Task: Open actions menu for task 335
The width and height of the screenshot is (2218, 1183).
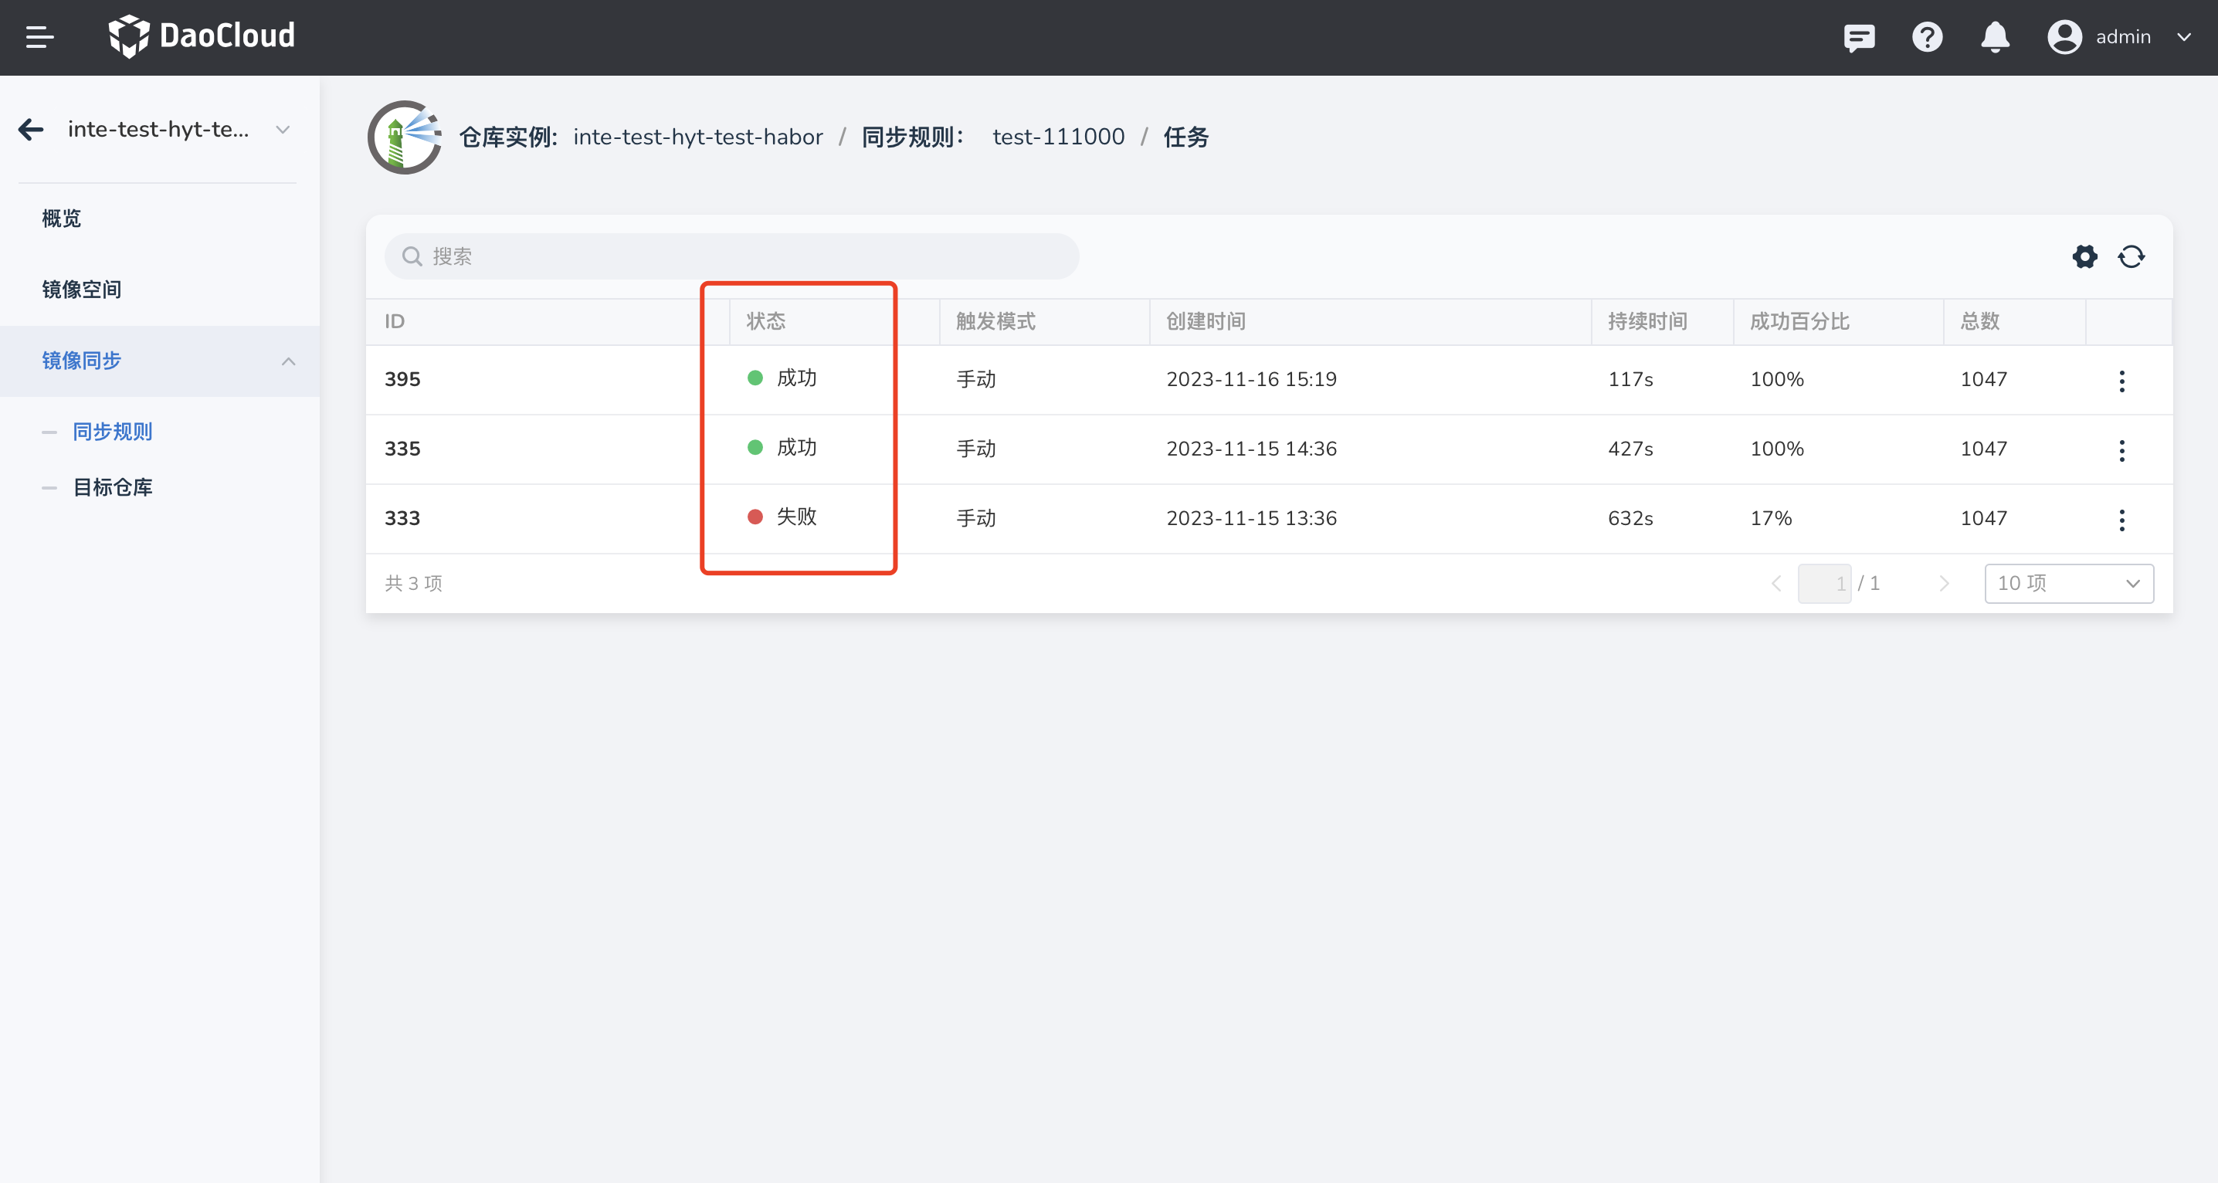Action: click(x=2121, y=450)
